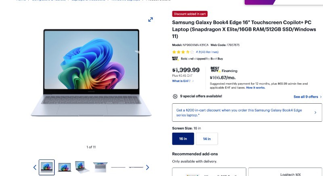Click the Best Buy Financing logo
Screen dimensions: 323x176
pyautogui.click(x=215, y=70)
